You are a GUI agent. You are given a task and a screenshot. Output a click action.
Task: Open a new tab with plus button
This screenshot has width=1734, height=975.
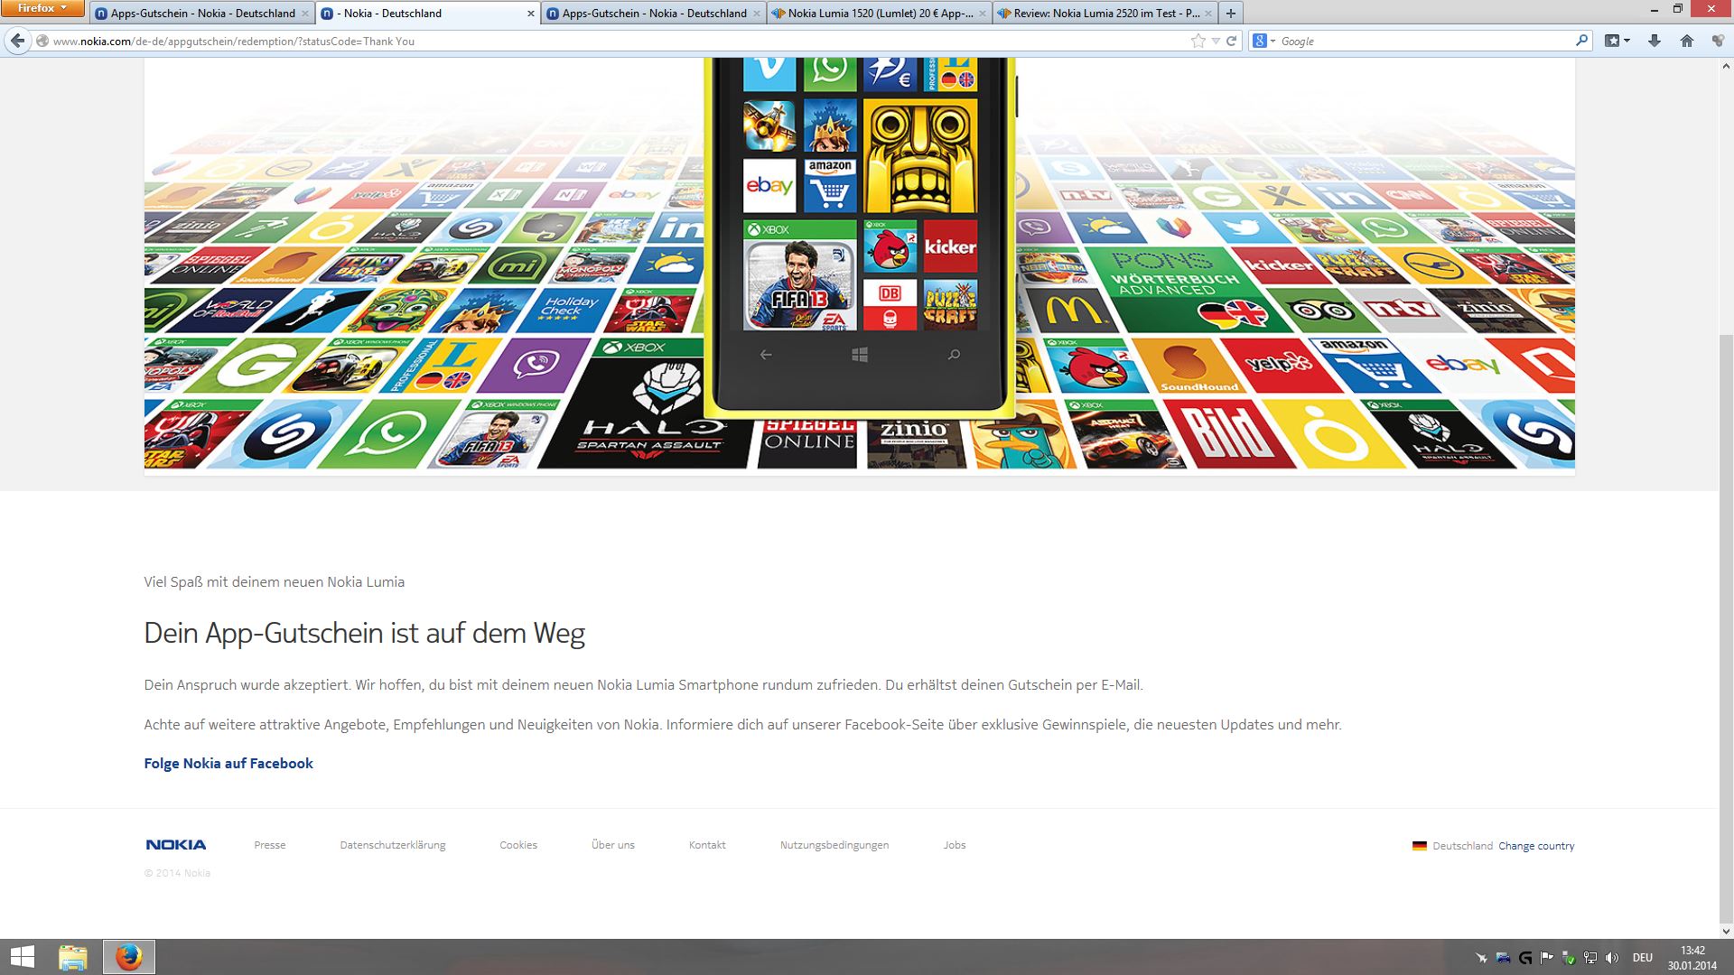1230,13
